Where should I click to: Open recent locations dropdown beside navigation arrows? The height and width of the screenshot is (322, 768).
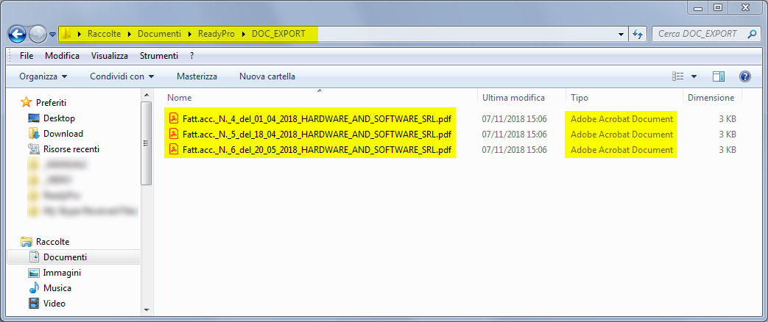coord(53,35)
